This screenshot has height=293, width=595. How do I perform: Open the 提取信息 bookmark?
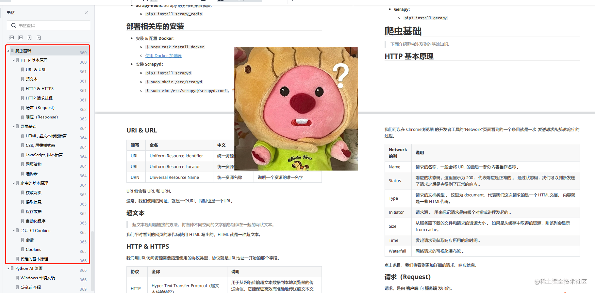(x=34, y=202)
